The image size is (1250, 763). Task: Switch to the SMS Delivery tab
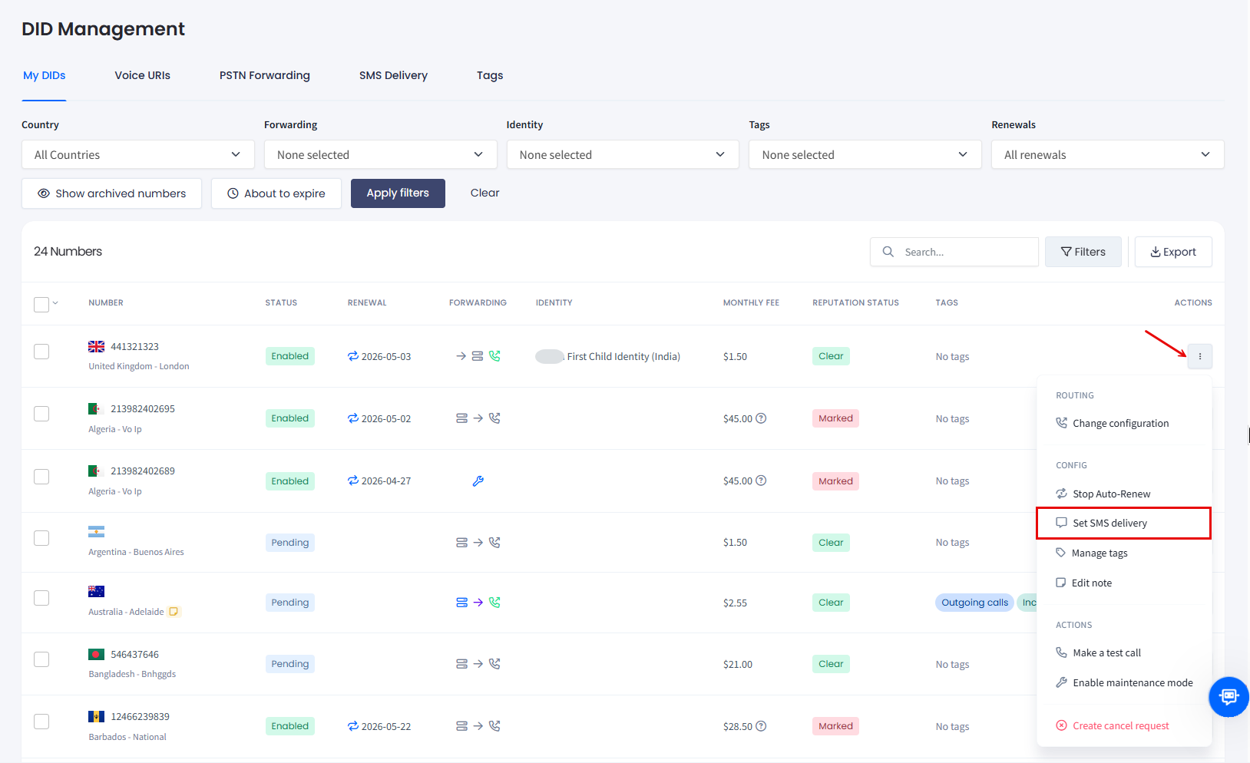click(393, 75)
